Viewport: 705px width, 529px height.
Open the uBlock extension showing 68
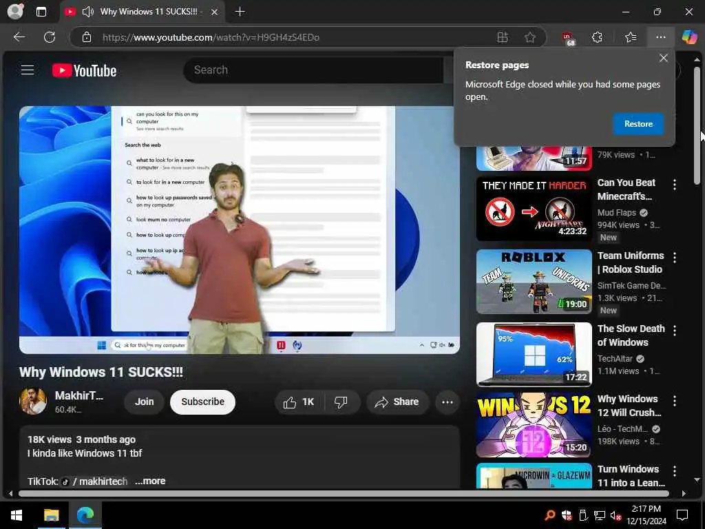[568, 39]
